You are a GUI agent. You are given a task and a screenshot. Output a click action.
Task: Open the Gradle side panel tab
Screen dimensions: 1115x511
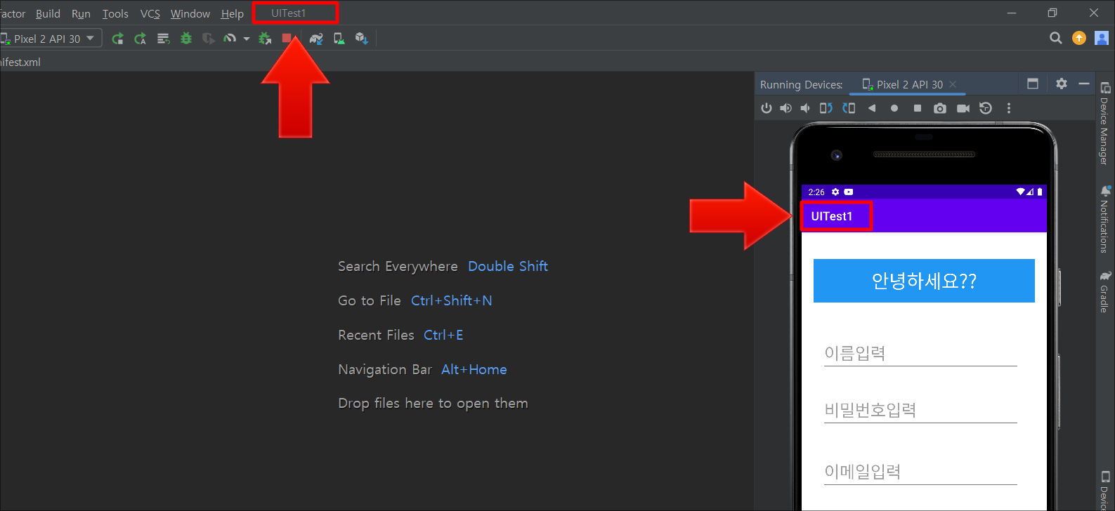(x=1104, y=292)
